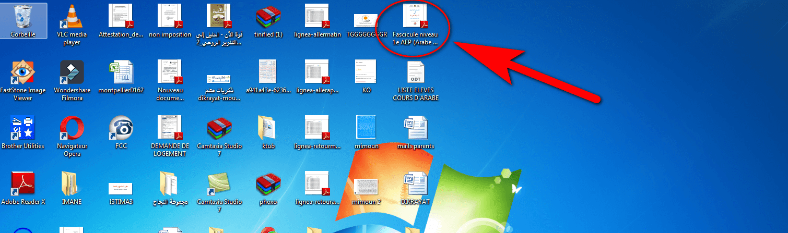Select the mimoun 2 image file

click(366, 191)
